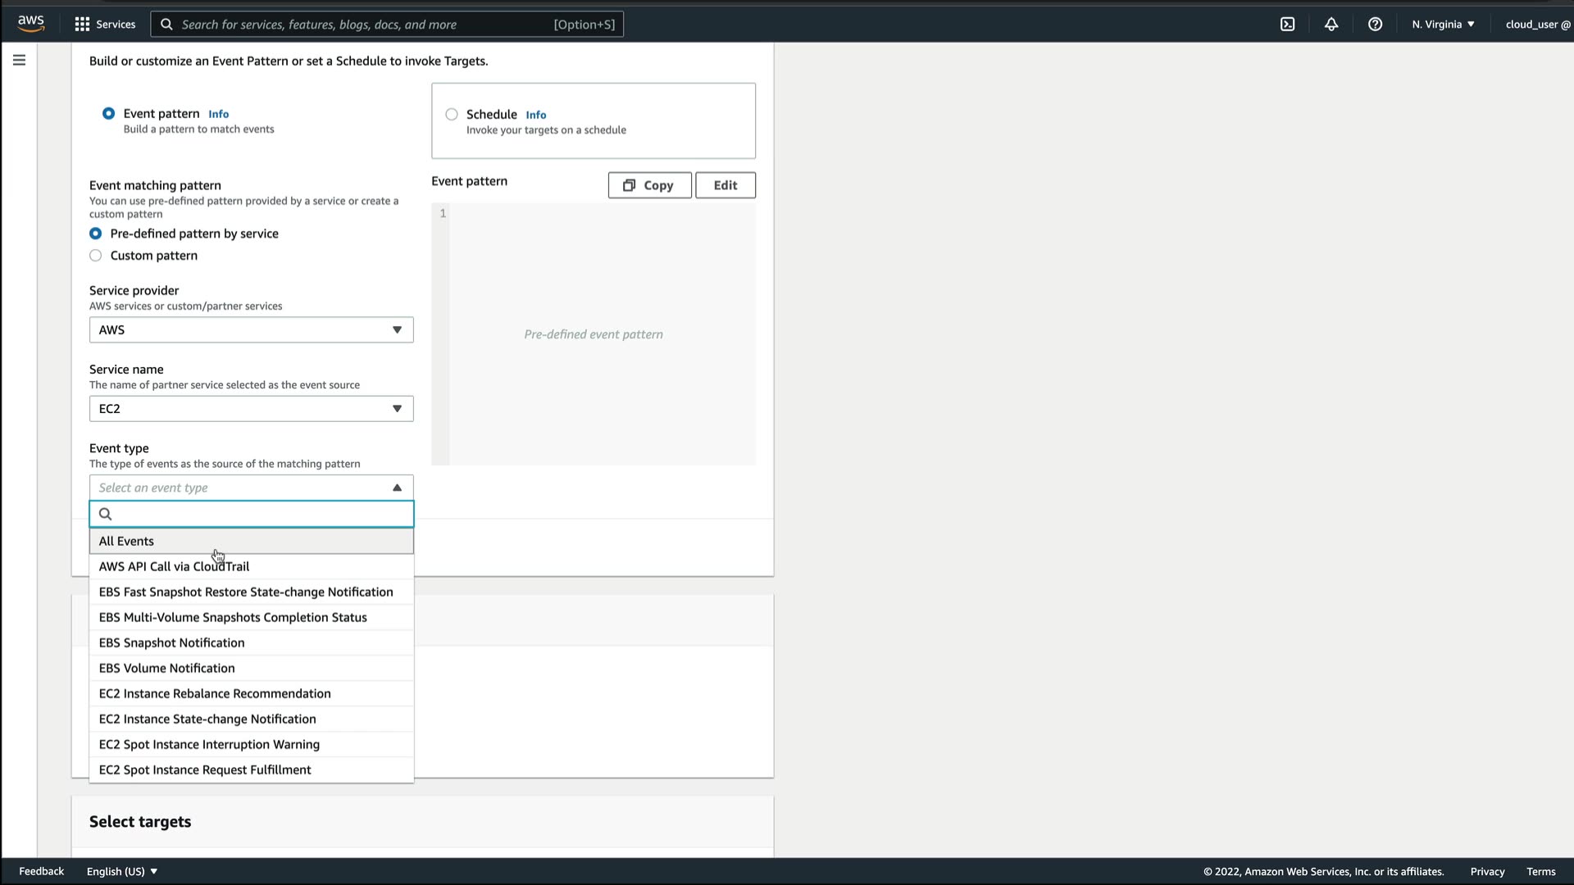Switch region from N. Virginia dropdown
The image size is (1574, 885).
1443,24
